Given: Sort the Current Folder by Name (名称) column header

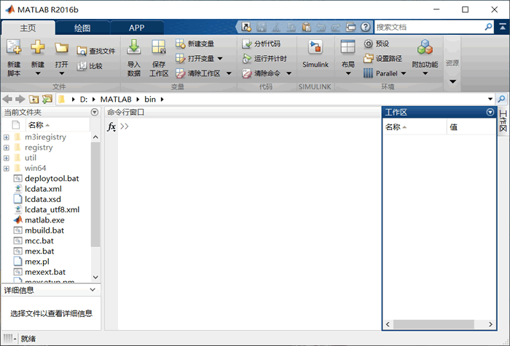Looking at the screenshot, I should click(x=58, y=125).
